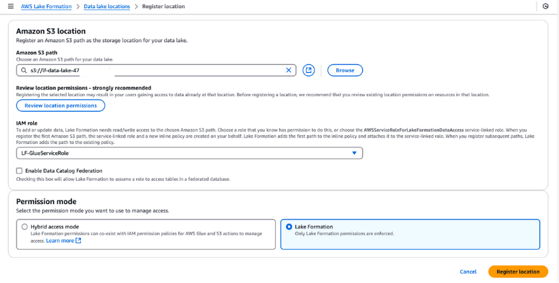Open the Learn more link

[x=60, y=241]
